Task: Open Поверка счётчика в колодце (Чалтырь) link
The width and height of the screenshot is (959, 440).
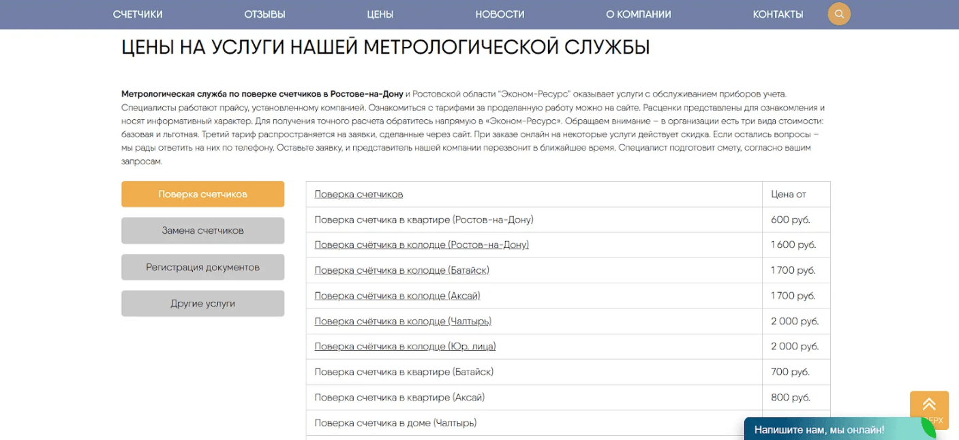Action: pyautogui.click(x=403, y=321)
